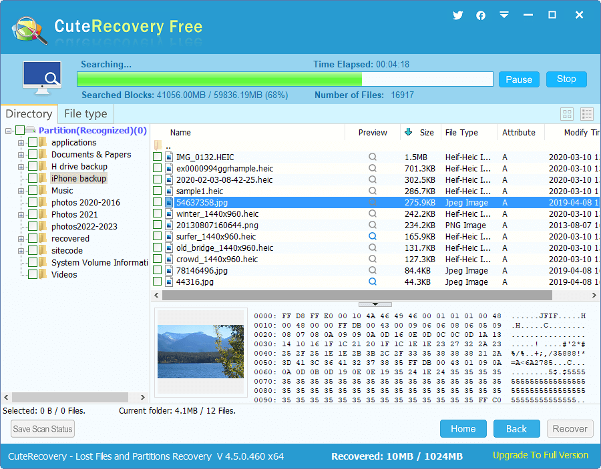Image resolution: width=601 pixels, height=469 pixels.
Task: Click preview magnifier for IMG_0132.HEIC
Action: click(373, 157)
